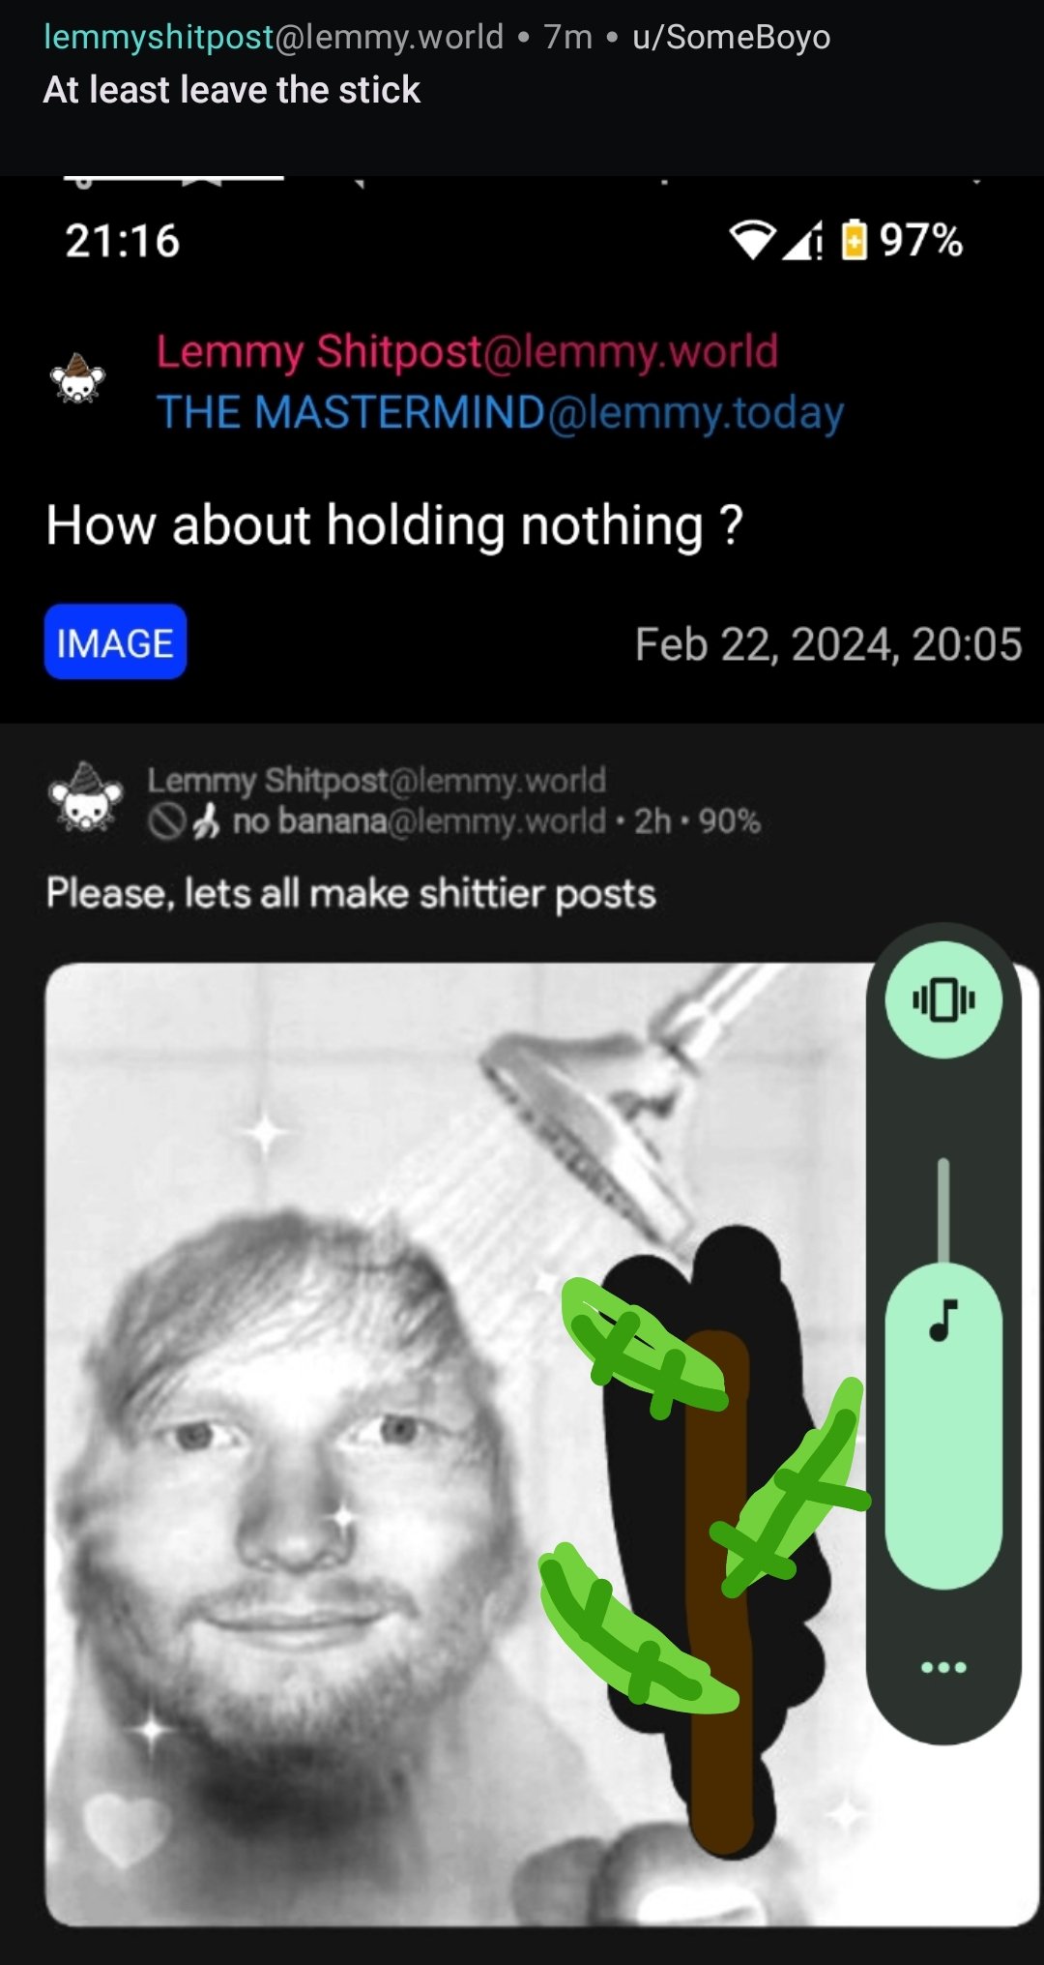The image size is (1044, 1965).
Task: Open post titled At least leave the stick
Action: (x=232, y=90)
